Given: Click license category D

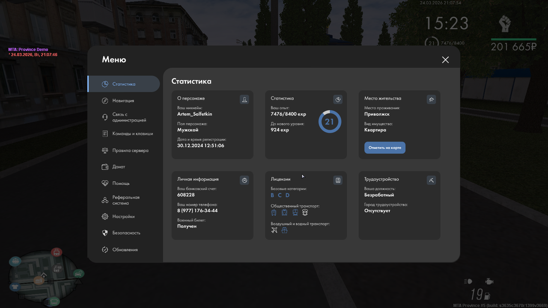Looking at the screenshot, I should [x=288, y=195].
